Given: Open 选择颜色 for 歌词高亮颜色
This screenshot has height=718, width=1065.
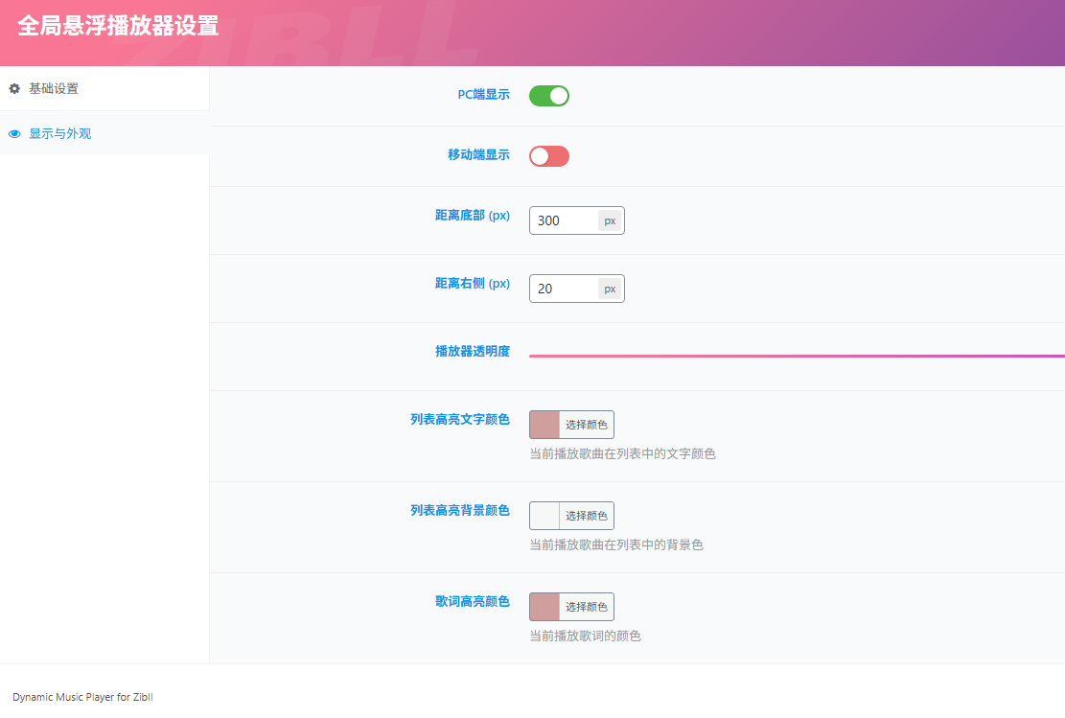Looking at the screenshot, I should (587, 606).
